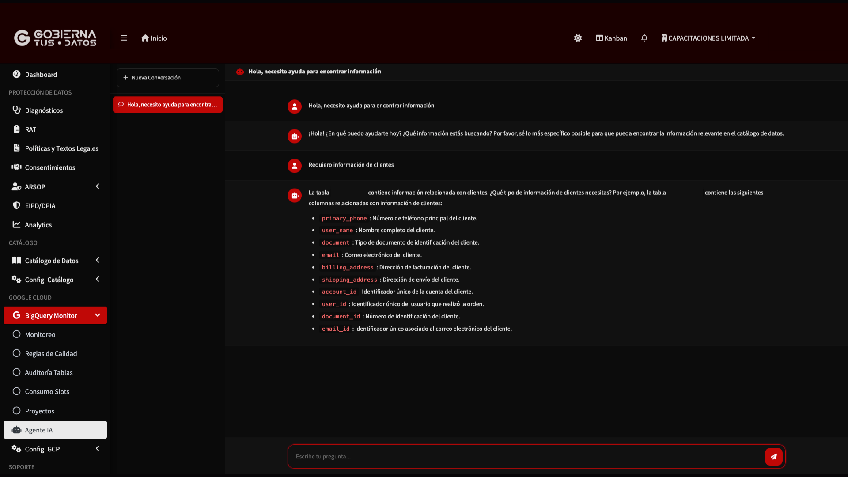Toggle the sidebar hamburger menu
The width and height of the screenshot is (848, 477).
click(x=124, y=38)
